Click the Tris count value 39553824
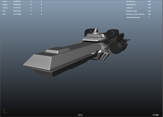The height and width of the screenshot is (117, 163). point(18,11)
